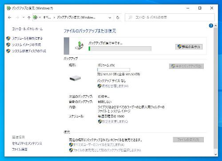Click the vertical scrollbar thumb
Viewport: 222px width, 161px height.
click(216, 88)
